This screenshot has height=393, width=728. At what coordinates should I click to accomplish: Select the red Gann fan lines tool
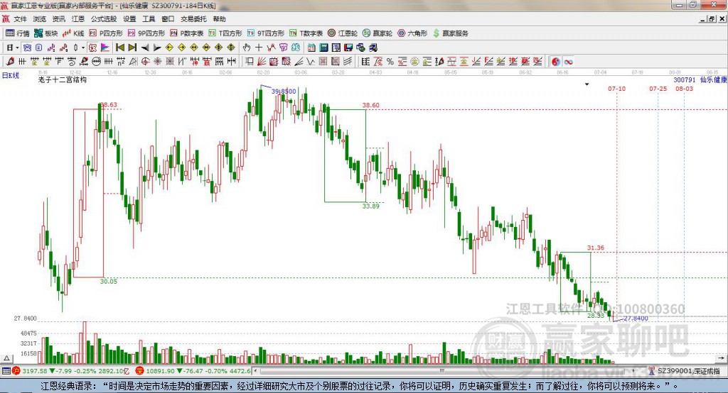pyautogui.click(x=262, y=62)
